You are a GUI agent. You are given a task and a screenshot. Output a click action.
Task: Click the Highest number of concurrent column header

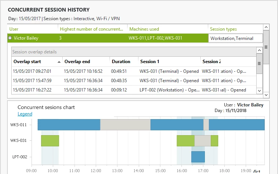[92, 29]
